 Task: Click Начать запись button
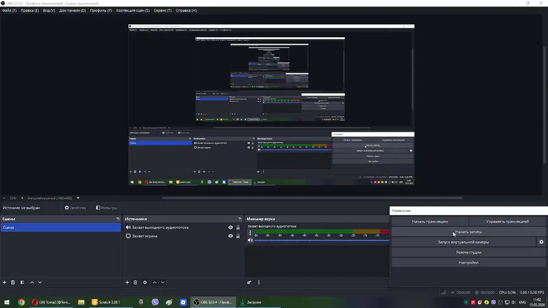point(468,231)
